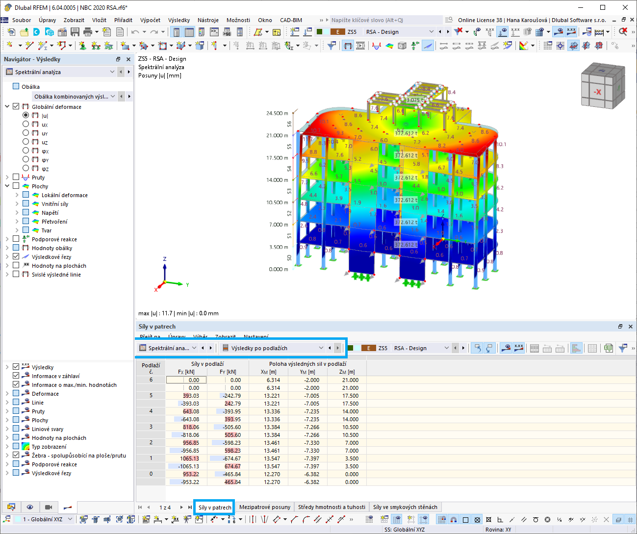Screen dimensions: 637x534
Task: Check the Podporové reakce results checkbox
Action: point(16,239)
